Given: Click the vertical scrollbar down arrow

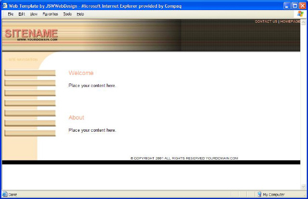Looking at the screenshot, I should click(x=303, y=187).
